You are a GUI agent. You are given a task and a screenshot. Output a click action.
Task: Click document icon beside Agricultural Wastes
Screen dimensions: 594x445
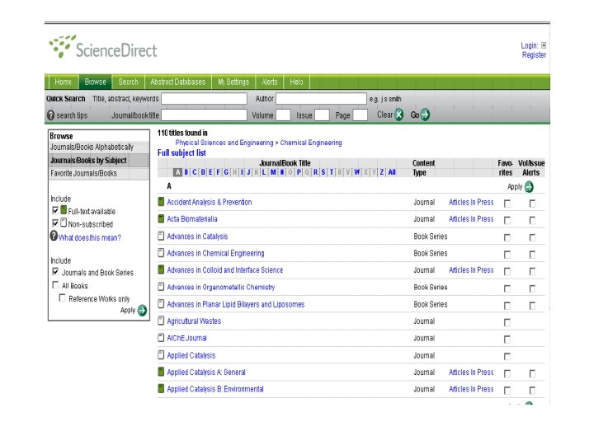point(161,321)
